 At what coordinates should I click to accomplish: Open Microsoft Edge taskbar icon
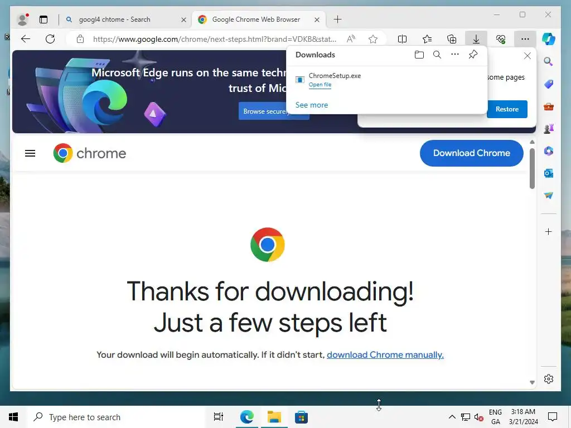(247, 417)
